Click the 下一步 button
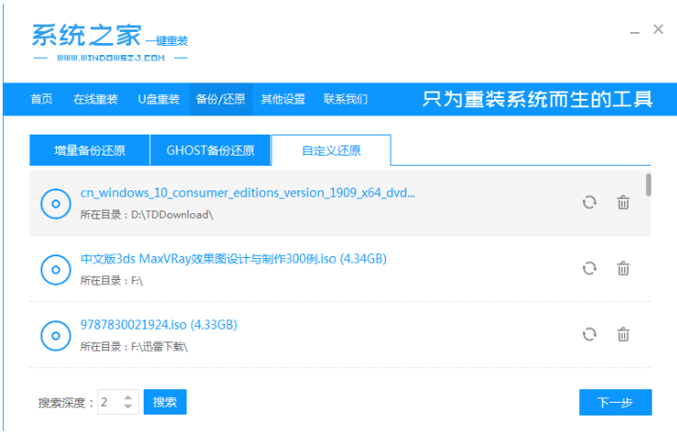Screen dimensions: 677x432 click(615, 402)
